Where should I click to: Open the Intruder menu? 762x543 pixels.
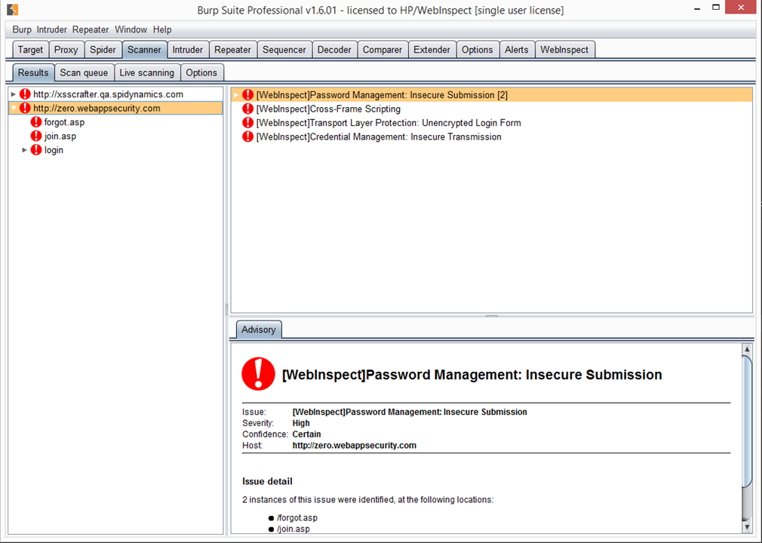[x=51, y=29]
